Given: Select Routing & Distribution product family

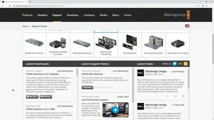Looking at the screenshot, I should (x=154, y=45).
